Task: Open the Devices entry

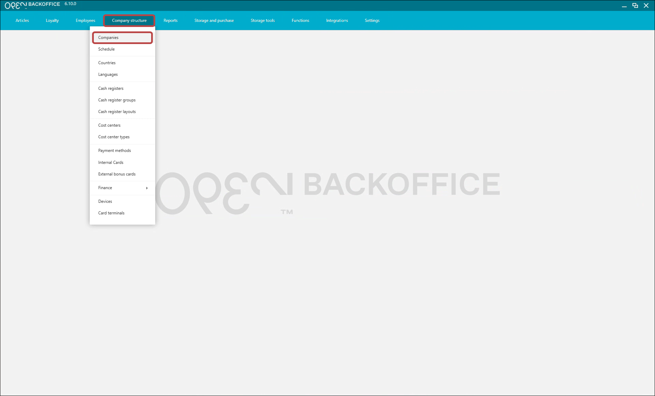Action: point(122,201)
